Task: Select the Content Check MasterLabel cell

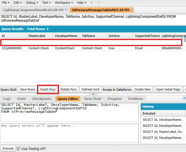Action: [40, 48]
